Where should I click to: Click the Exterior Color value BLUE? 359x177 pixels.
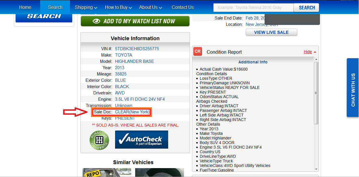click(x=121, y=80)
